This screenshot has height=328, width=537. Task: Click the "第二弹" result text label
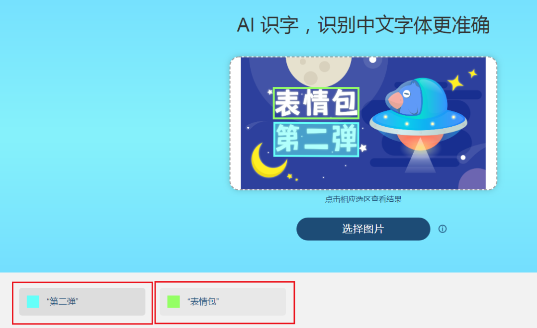(x=62, y=302)
